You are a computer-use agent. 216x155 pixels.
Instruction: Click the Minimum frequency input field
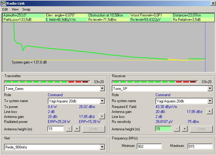149,146
